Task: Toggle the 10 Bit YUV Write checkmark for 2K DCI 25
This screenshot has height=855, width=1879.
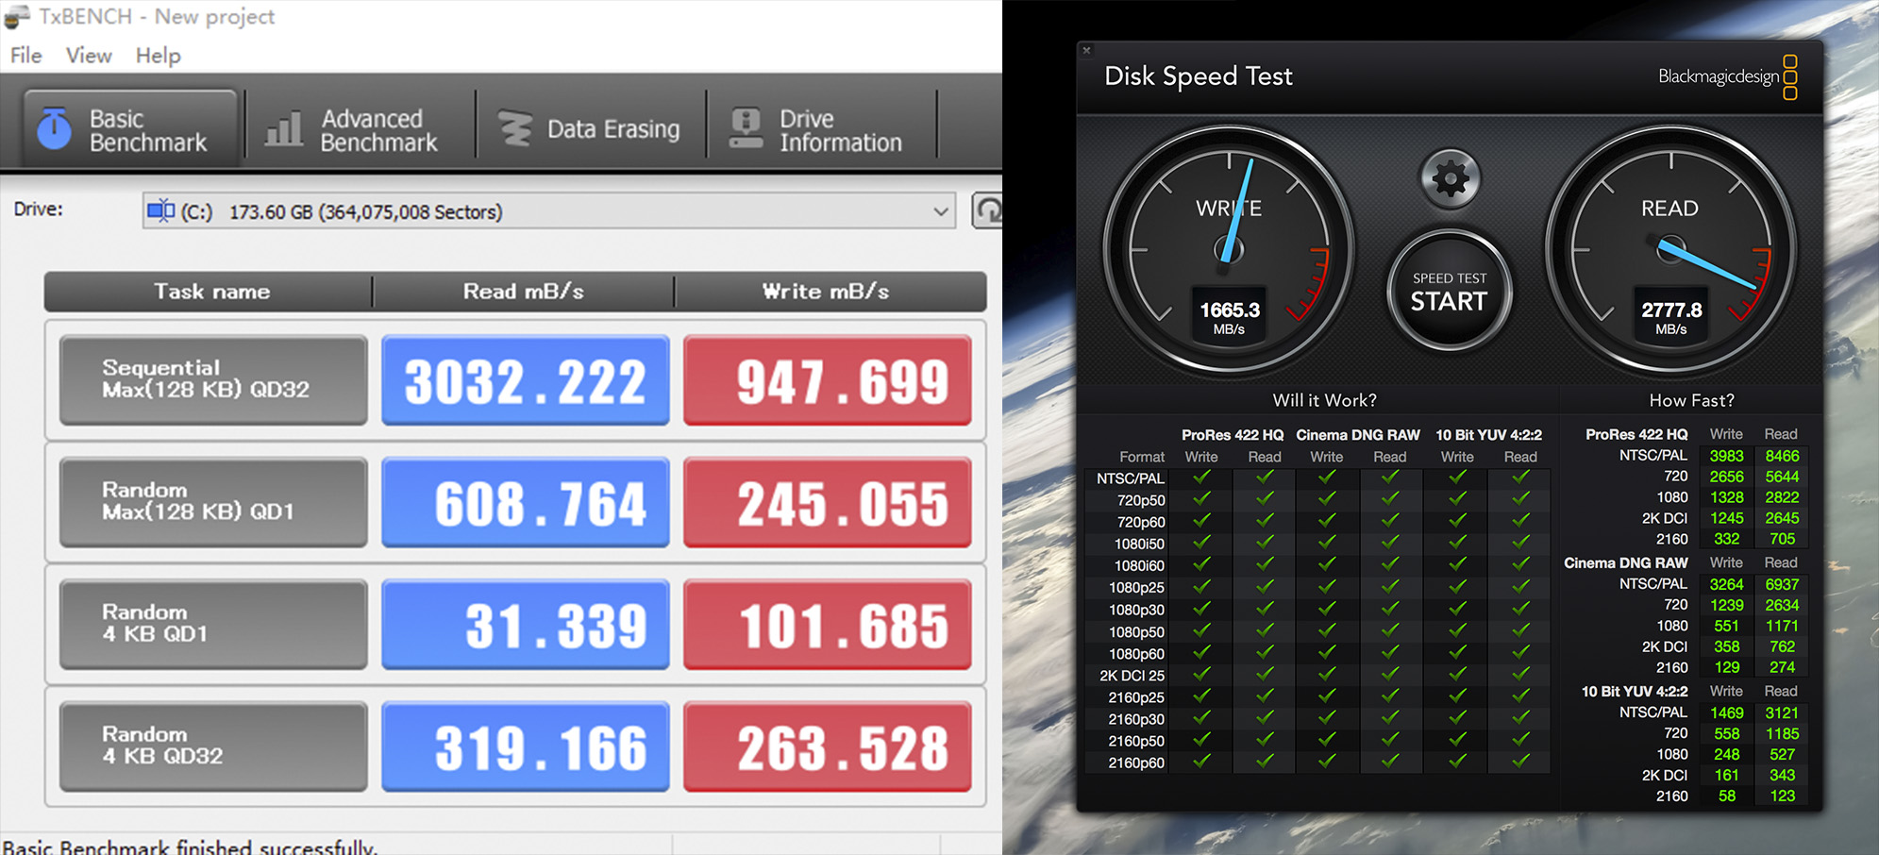Action: click(x=1456, y=676)
